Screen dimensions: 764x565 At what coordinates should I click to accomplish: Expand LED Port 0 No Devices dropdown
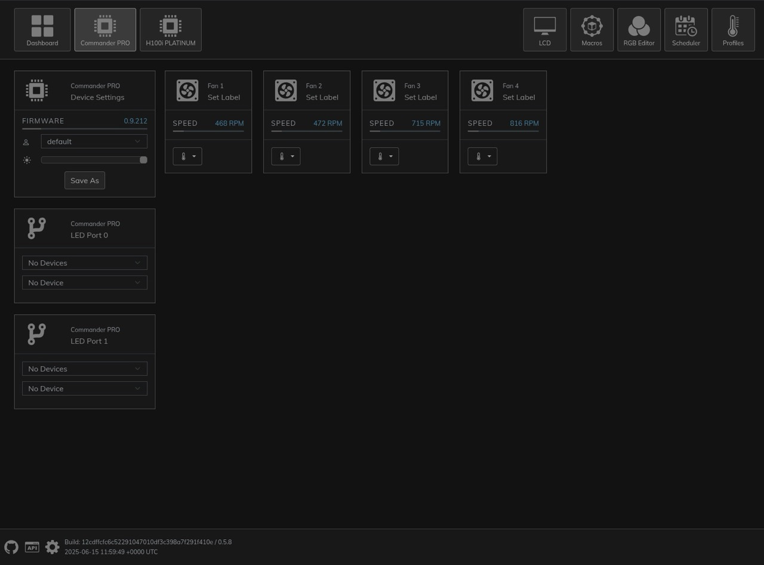click(x=85, y=263)
